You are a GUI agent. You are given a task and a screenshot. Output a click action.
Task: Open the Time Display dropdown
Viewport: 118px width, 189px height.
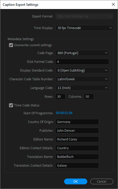pyautogui.click(x=84, y=28)
